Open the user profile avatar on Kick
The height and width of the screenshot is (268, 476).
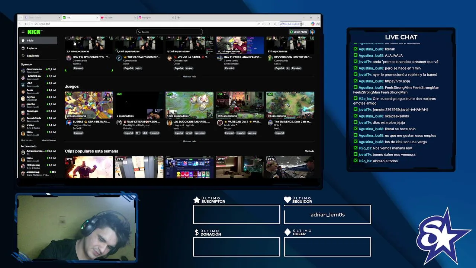point(312,32)
